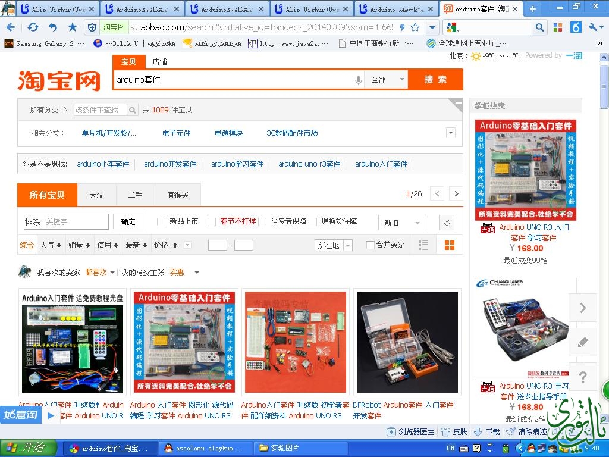The height and width of the screenshot is (457, 609).
Task: Click magnifier in category filter box
Action: point(133,110)
